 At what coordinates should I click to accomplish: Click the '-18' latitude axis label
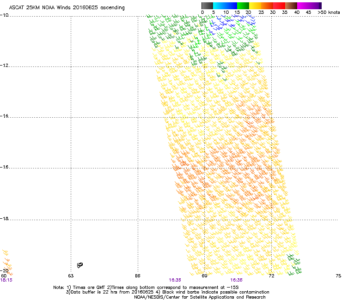point(4,218)
